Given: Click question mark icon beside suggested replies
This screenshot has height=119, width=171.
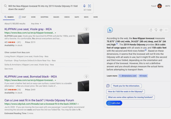Looking at the screenshot, I should point(108,86).
